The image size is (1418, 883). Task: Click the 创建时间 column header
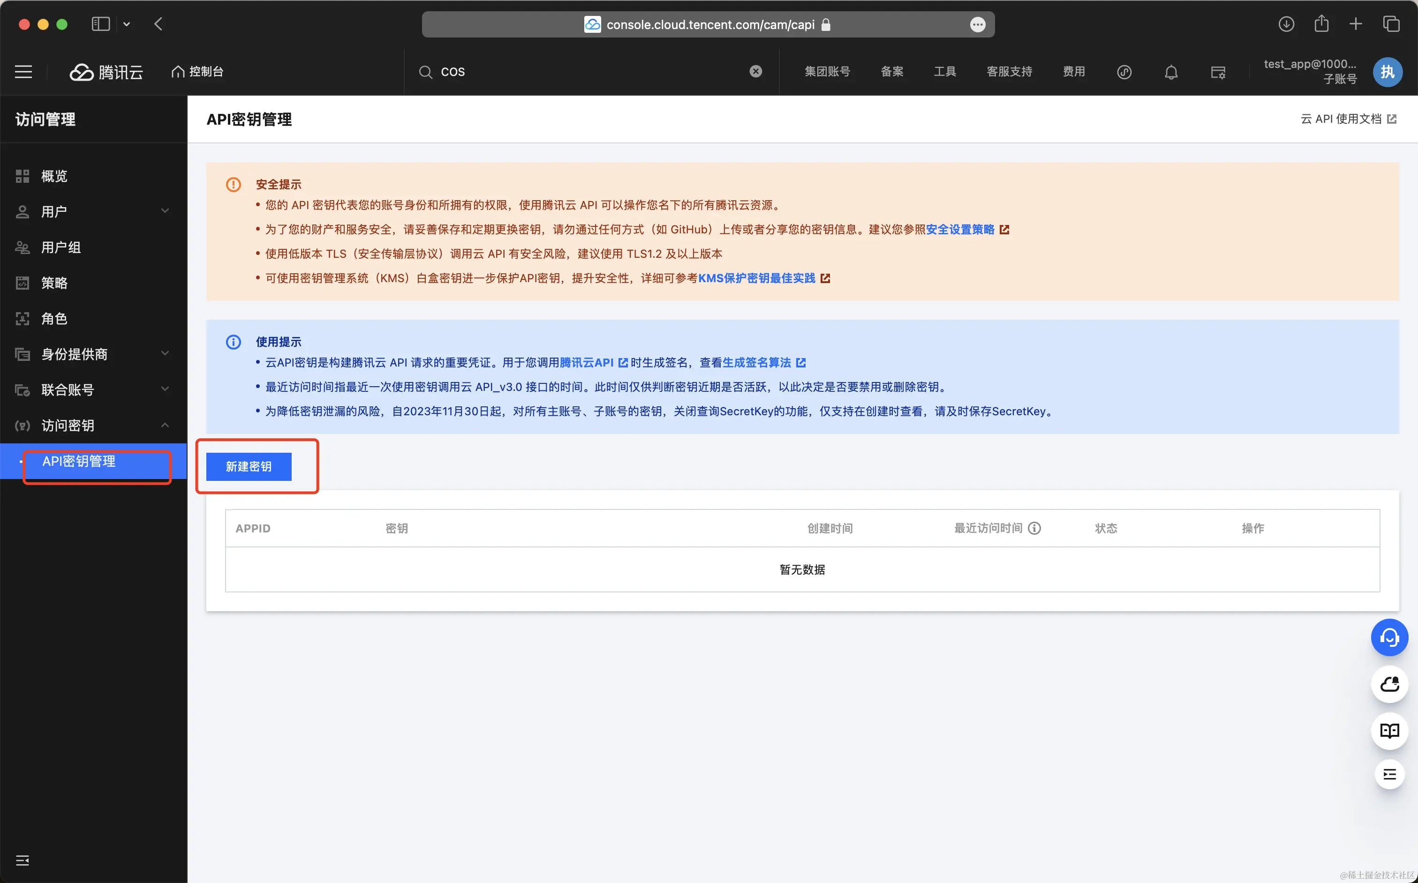coord(830,528)
